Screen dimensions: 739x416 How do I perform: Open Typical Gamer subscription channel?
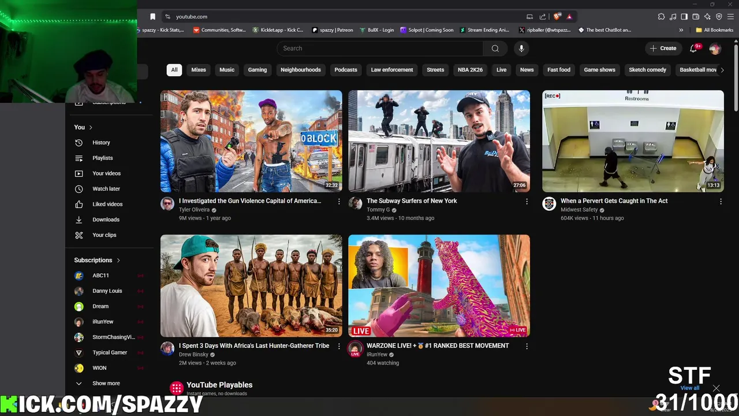point(110,352)
